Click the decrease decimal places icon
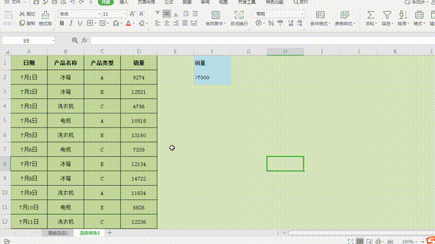Image resolution: width=435 pixels, height=244 pixels. tap(300, 23)
